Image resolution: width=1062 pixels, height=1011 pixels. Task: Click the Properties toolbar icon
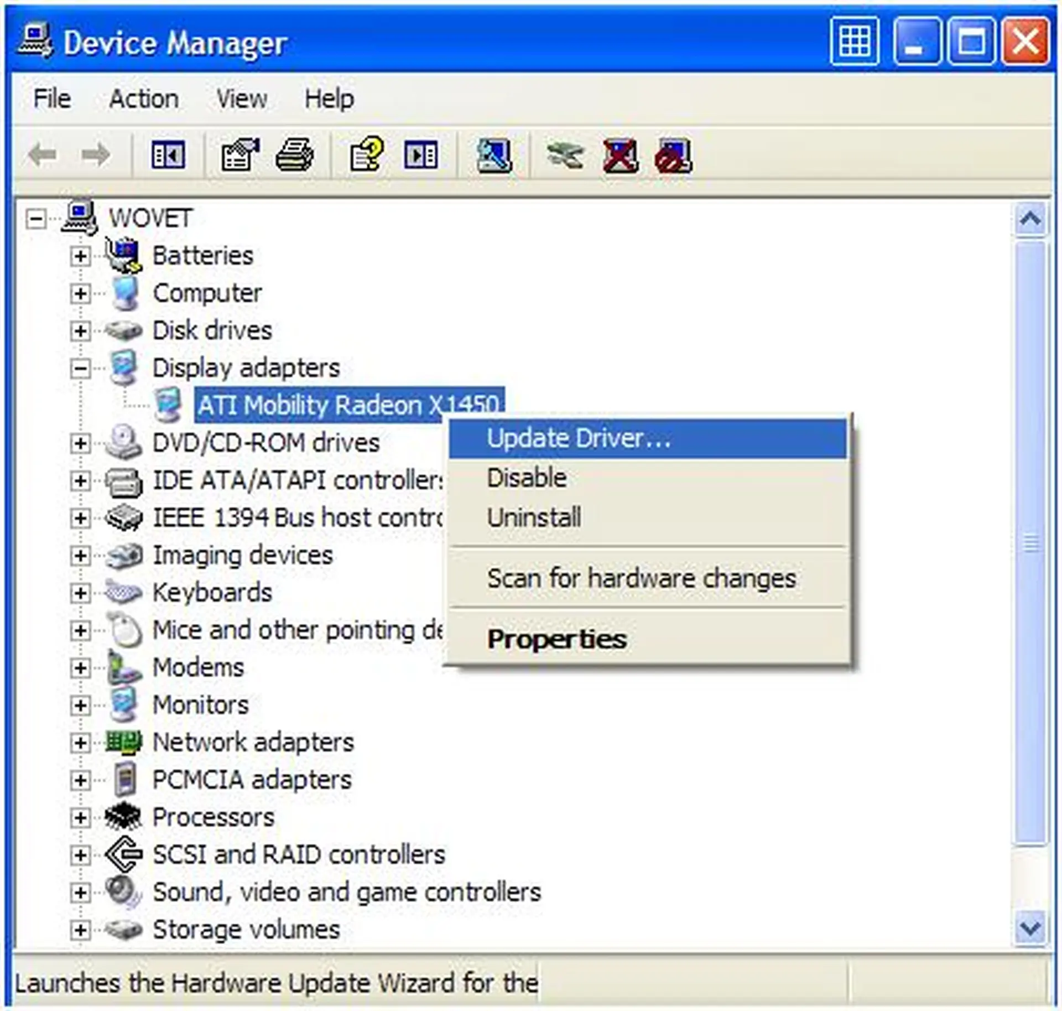[x=240, y=155]
